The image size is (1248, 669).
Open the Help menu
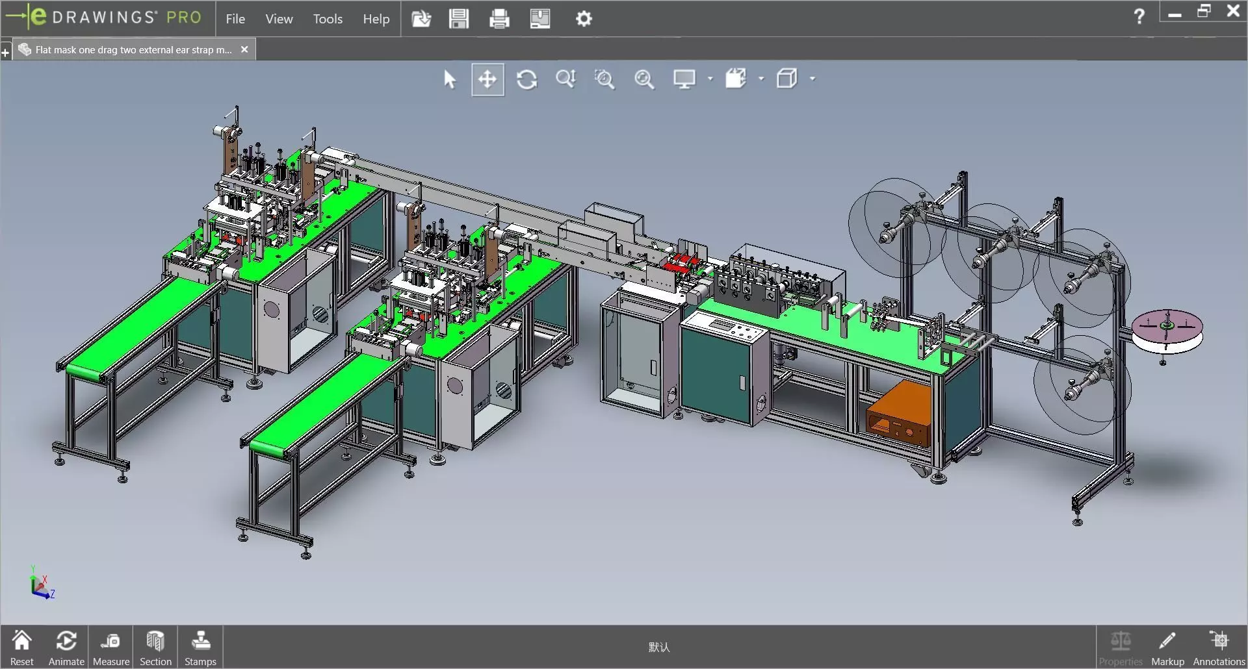[376, 19]
